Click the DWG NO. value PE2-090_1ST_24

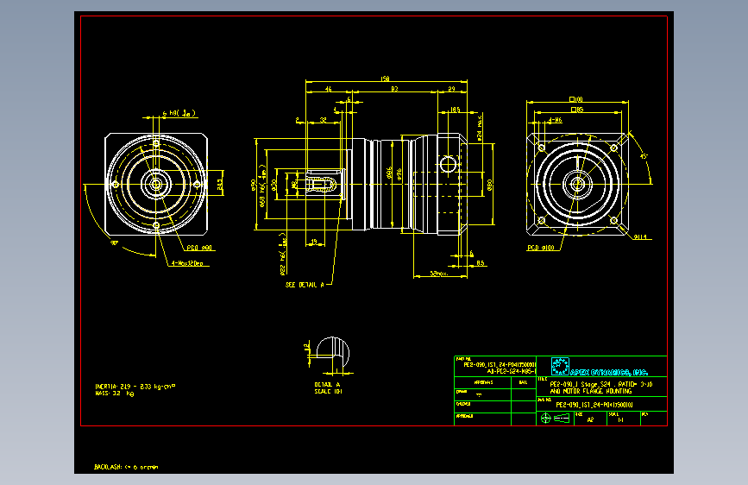[594, 405]
